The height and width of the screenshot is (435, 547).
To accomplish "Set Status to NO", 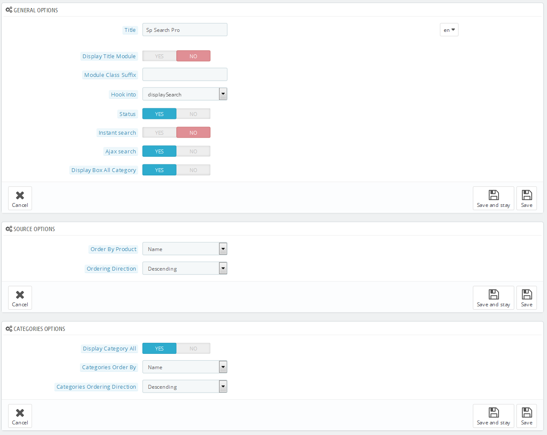I will [193, 114].
